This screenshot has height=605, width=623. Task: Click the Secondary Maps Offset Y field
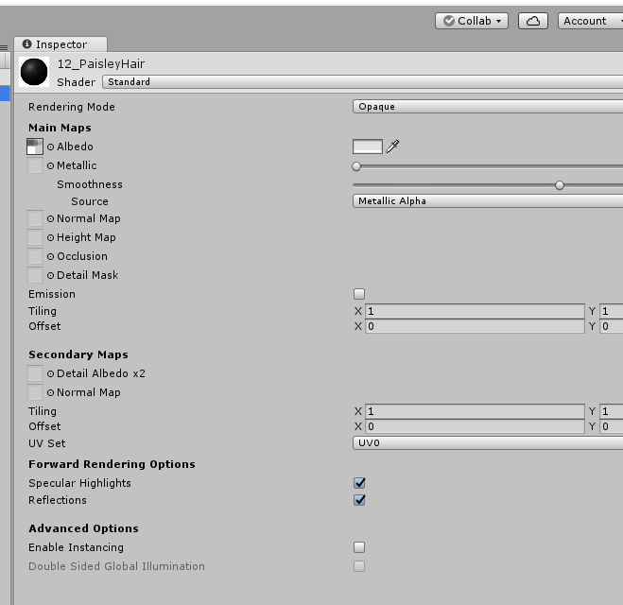pyautogui.click(x=611, y=426)
